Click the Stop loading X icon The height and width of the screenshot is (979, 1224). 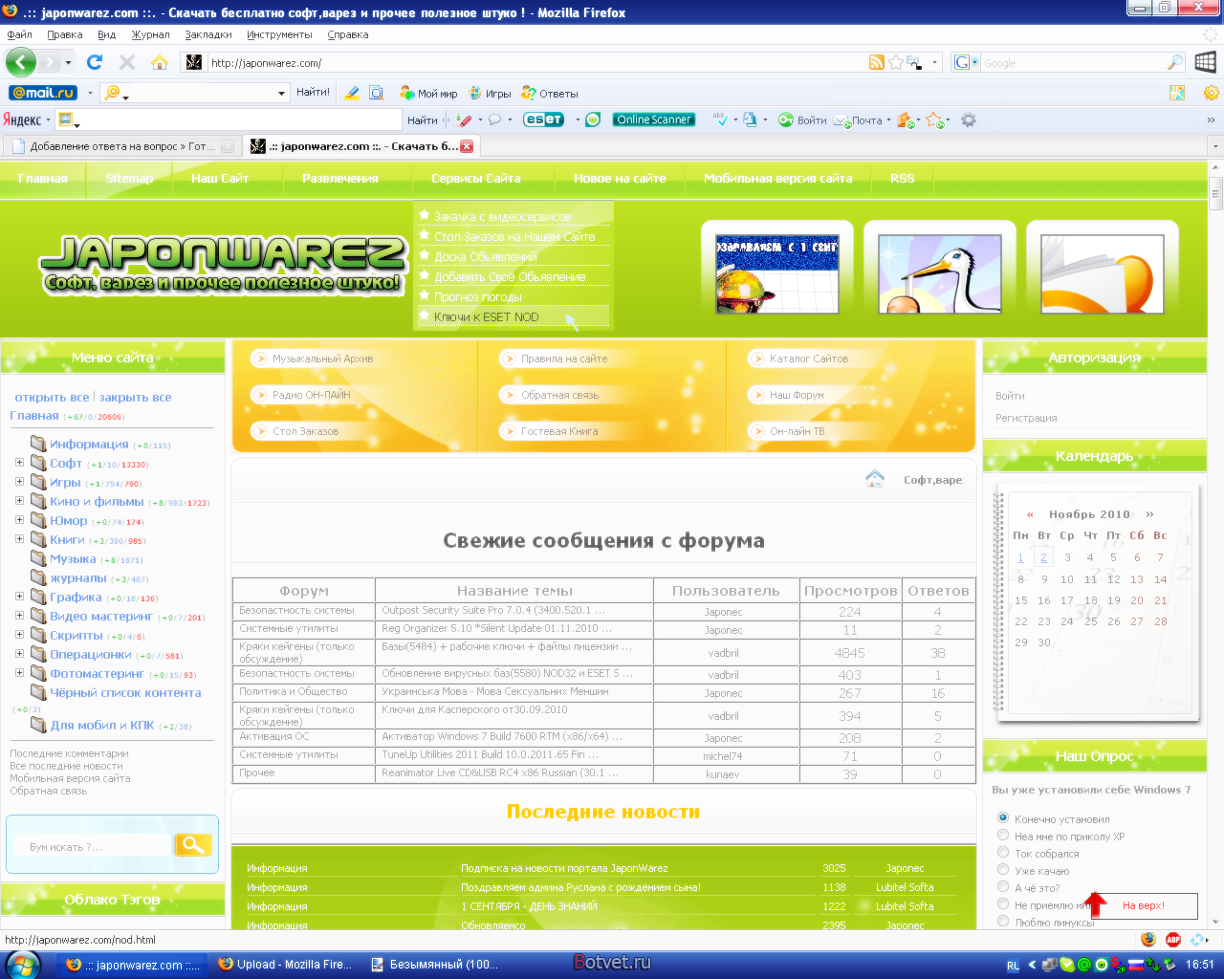pyautogui.click(x=126, y=62)
